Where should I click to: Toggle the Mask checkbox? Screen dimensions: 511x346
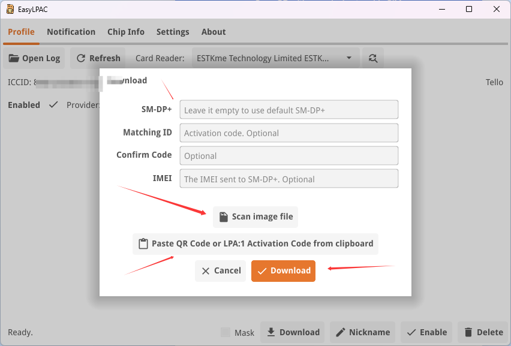(x=226, y=332)
